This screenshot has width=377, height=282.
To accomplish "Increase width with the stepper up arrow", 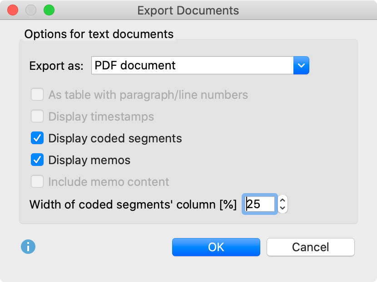I will (x=282, y=200).
